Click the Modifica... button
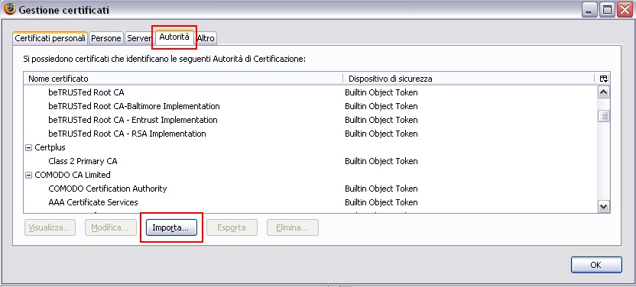Screen dimensions: 636x287 coord(110,227)
